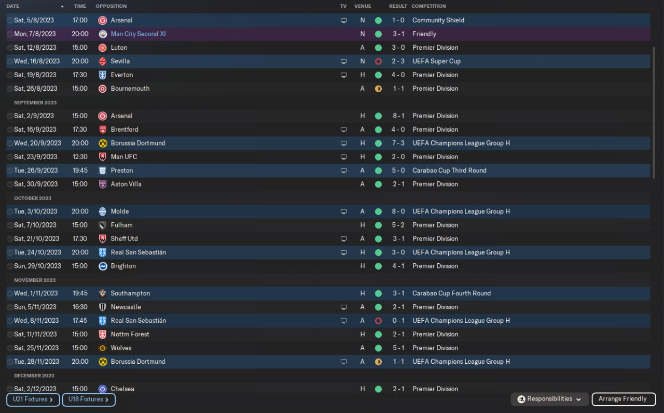The width and height of the screenshot is (664, 413).
Task: Toggle the checkmark beside Sat, 2/9/2023 Arsenal
Action: (x=10, y=116)
